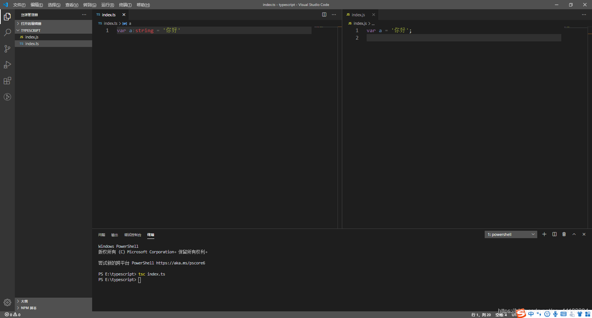Select index.js in the file explorer
Image resolution: width=592 pixels, height=318 pixels.
[53, 37]
